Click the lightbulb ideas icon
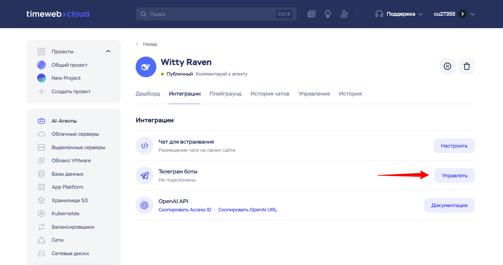 [x=328, y=14]
